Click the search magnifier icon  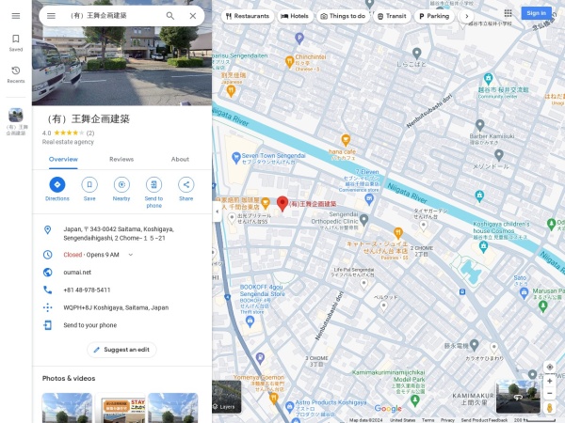click(x=170, y=16)
